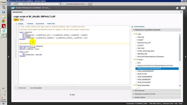
Task: Click keyword list scroll up arrow
Action: click(180, 35)
